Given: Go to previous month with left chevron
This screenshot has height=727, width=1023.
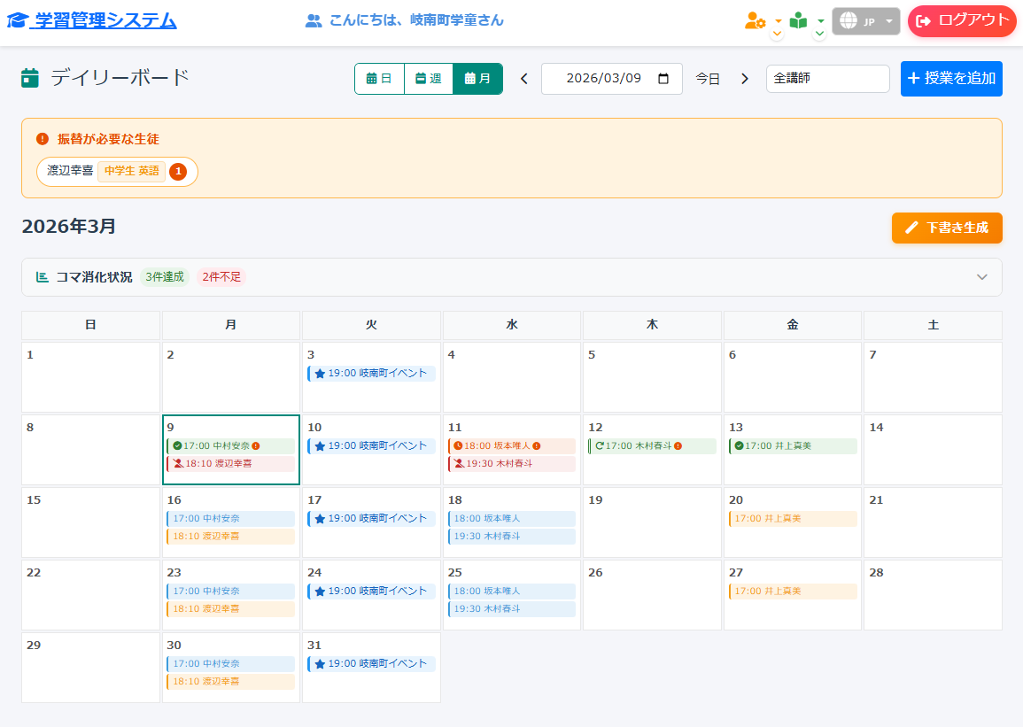Looking at the screenshot, I should (523, 79).
